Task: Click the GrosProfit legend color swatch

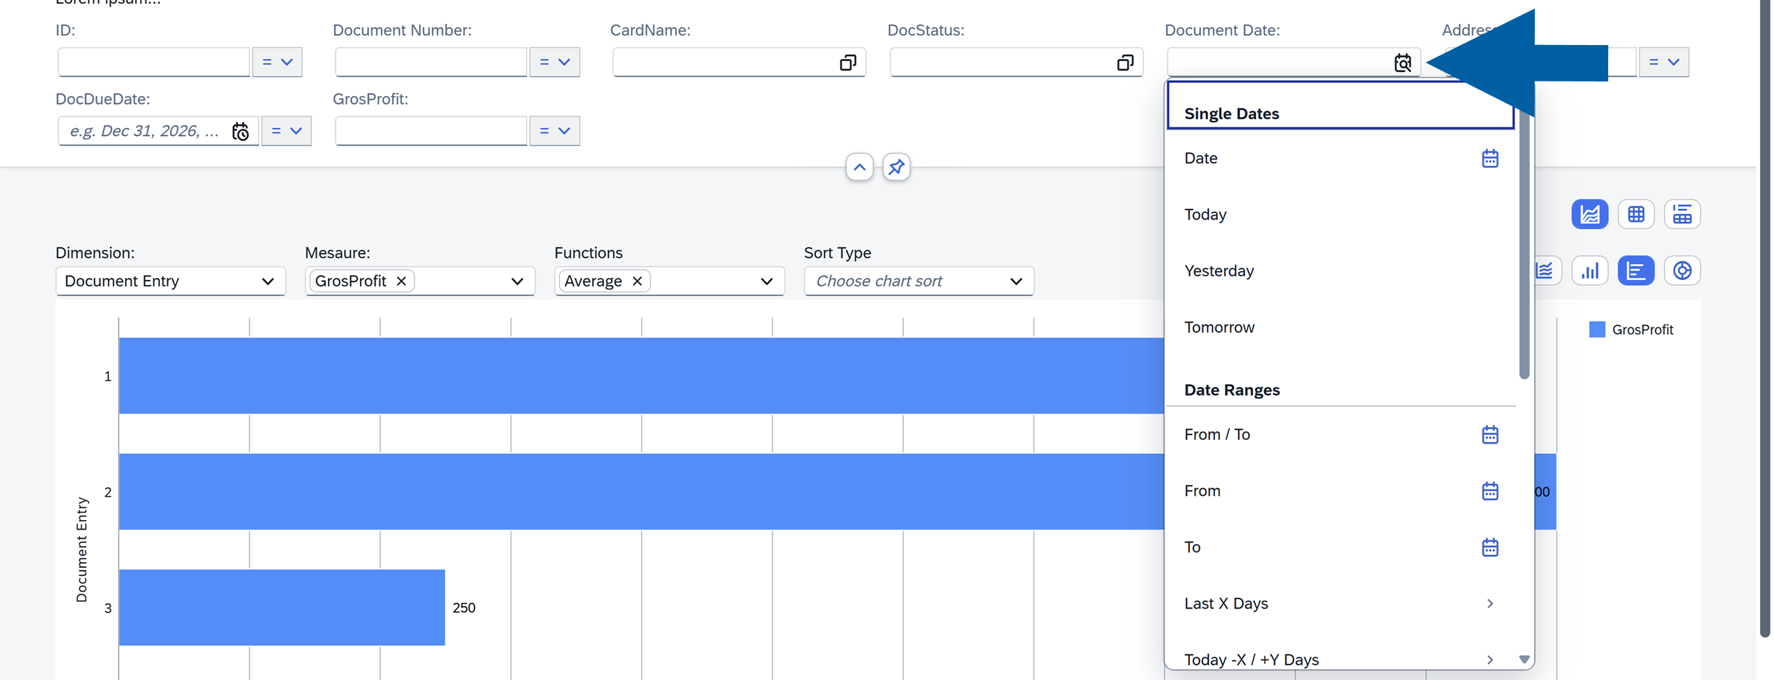Action: (1597, 329)
